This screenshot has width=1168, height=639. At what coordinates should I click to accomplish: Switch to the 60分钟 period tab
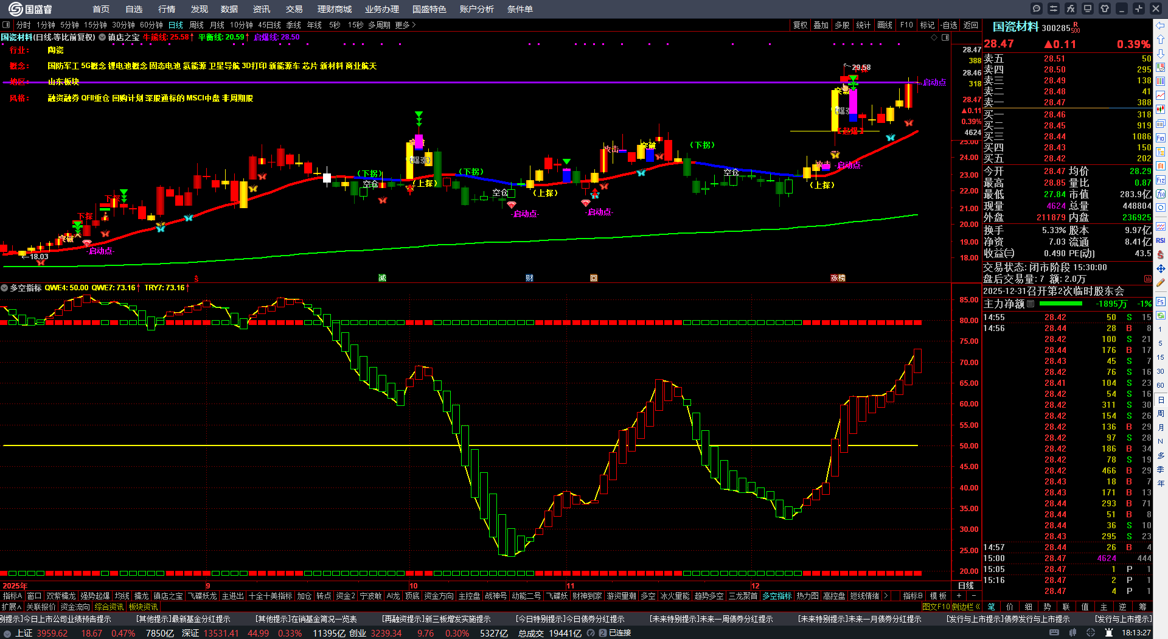tap(151, 25)
